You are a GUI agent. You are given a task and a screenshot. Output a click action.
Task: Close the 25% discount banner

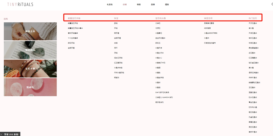(x=2, y=134)
